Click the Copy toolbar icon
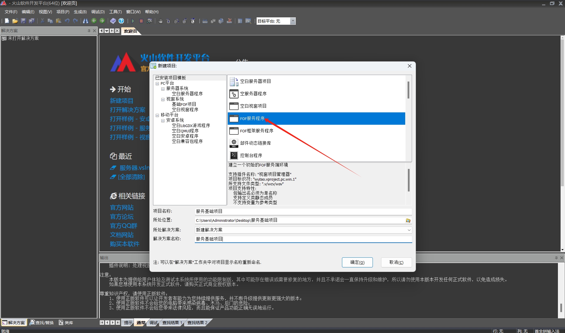The height and width of the screenshot is (333, 565). [50, 21]
